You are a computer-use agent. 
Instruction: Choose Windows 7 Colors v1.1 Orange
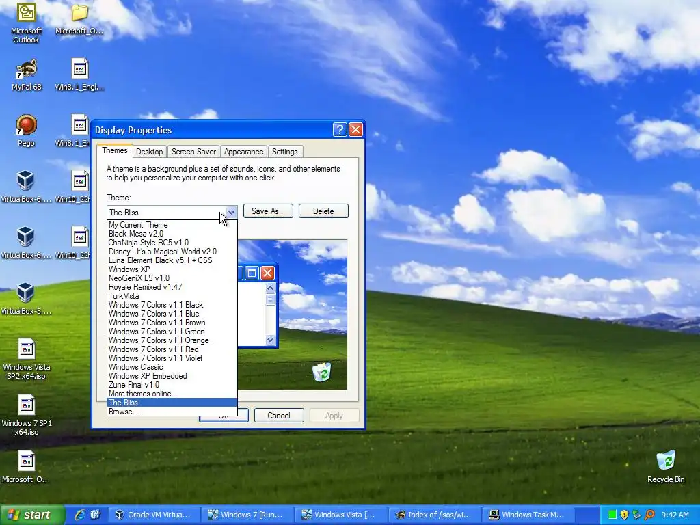[x=172, y=340]
